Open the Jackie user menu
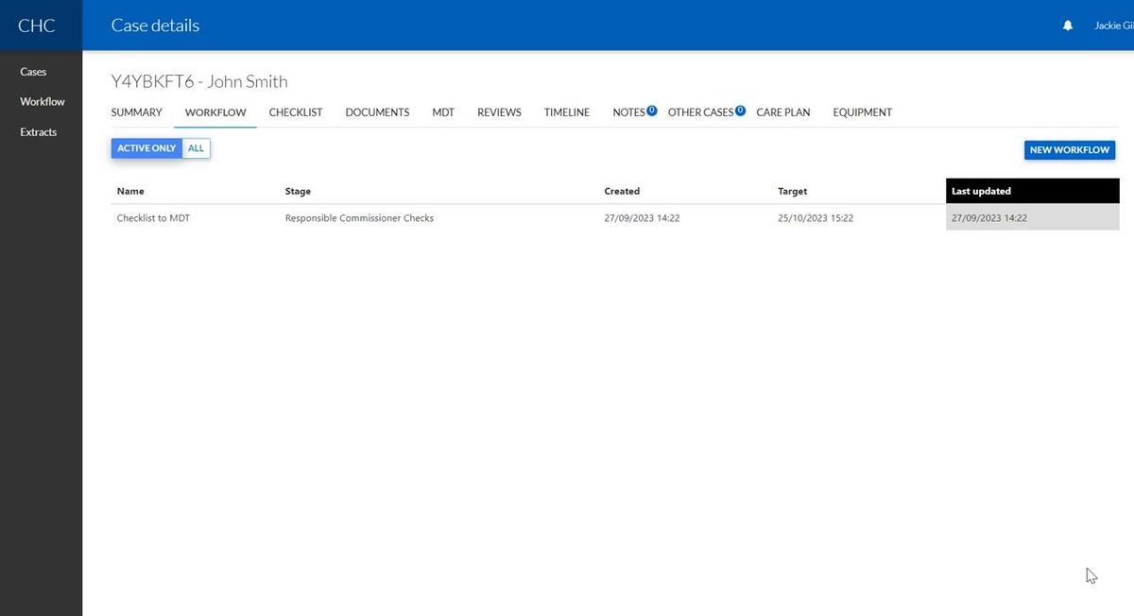Image resolution: width=1134 pixels, height=616 pixels. [x=1113, y=26]
